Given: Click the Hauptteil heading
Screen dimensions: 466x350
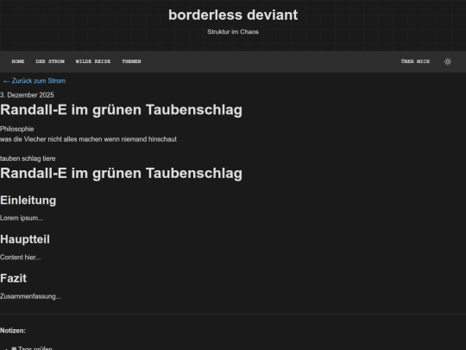Looking at the screenshot, I should click(25, 239).
